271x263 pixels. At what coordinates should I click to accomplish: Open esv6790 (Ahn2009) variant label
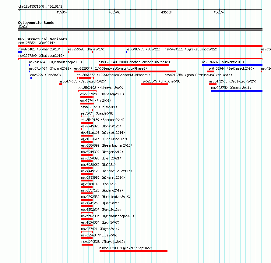click(x=46, y=75)
